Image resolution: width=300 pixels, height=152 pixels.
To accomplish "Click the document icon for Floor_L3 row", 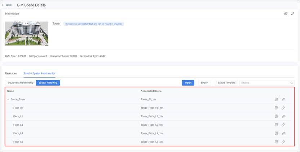I will coord(276,125).
